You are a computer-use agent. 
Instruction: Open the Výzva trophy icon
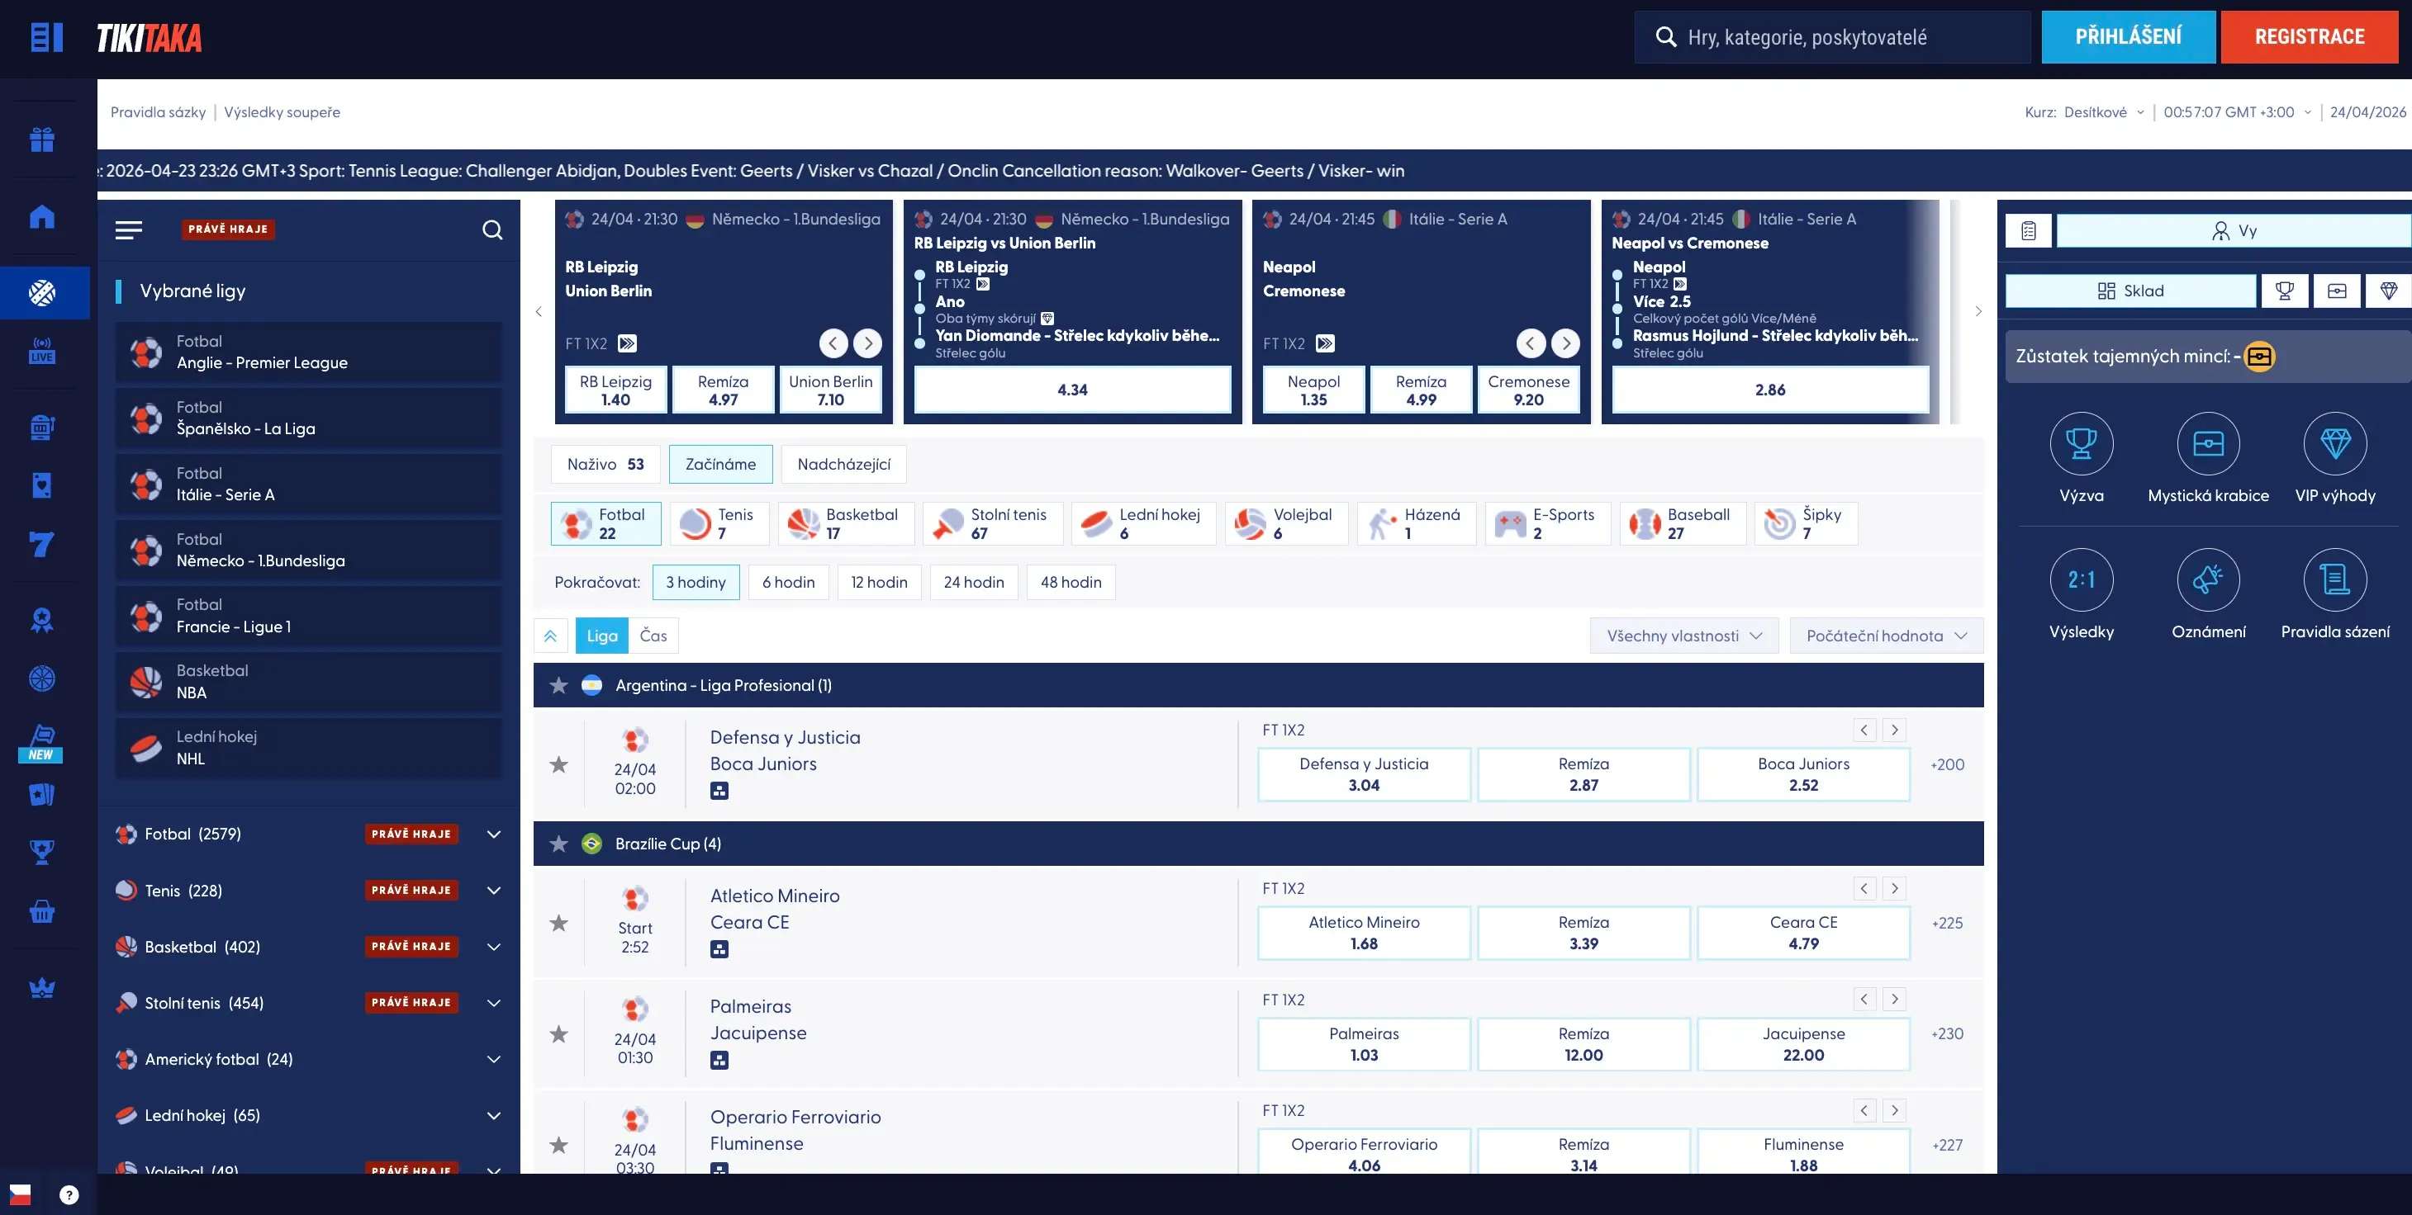coord(2081,444)
